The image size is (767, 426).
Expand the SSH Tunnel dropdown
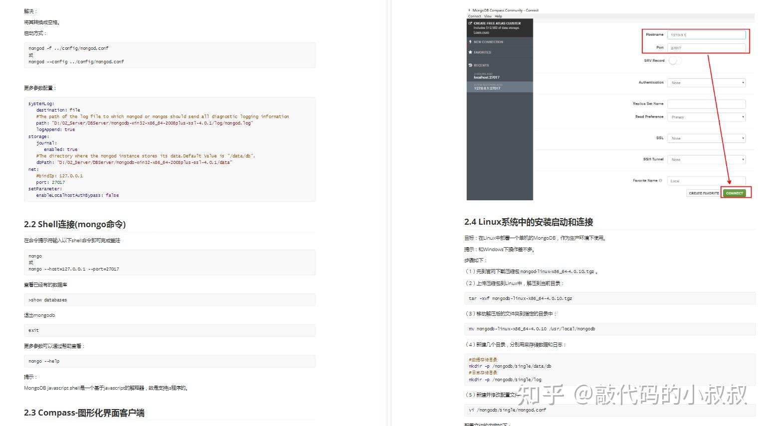tap(706, 159)
